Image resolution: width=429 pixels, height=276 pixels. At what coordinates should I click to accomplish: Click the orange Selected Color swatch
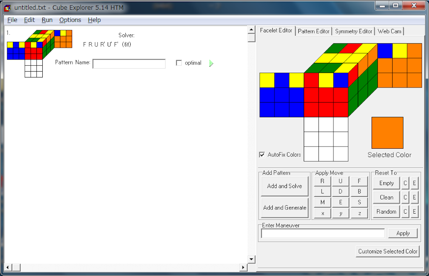(387, 133)
